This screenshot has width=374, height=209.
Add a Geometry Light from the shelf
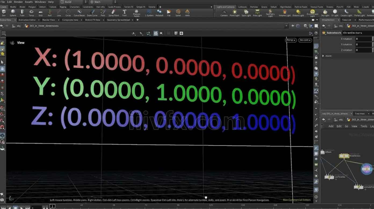pyautogui.click(x=270, y=13)
